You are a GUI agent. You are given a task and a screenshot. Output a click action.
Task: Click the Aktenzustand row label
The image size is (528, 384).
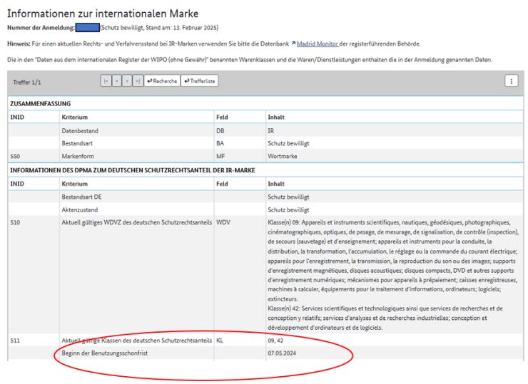tap(79, 209)
